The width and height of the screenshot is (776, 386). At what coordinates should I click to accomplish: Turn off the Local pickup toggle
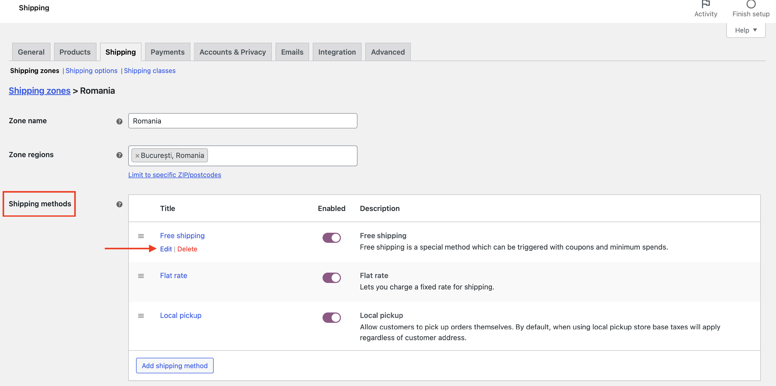tap(331, 317)
